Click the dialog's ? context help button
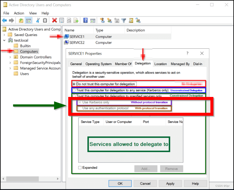Image resolution: width=234 pixels, height=190 pixels. coord(187,53)
